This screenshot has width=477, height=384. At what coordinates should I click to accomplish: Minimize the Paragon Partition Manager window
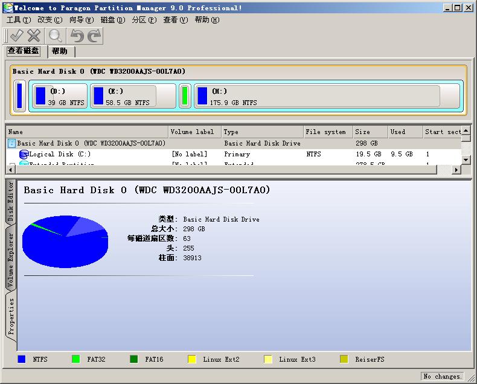tap(447, 8)
